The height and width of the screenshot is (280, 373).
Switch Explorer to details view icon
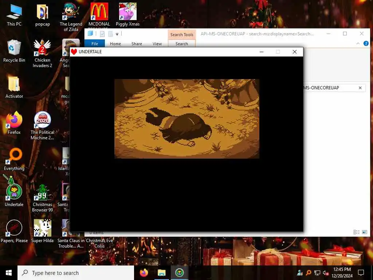pos(356,232)
